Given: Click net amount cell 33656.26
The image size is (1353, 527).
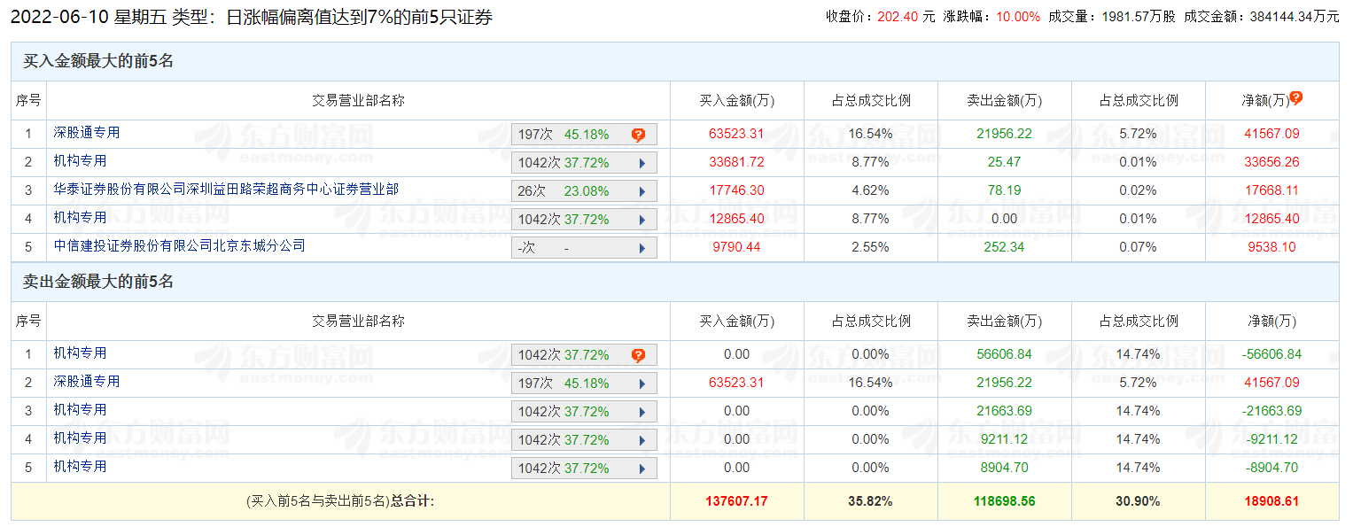Looking at the screenshot, I should click(x=1272, y=162).
